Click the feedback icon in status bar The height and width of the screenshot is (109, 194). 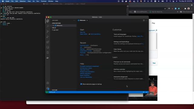pyautogui.click(x=143, y=92)
